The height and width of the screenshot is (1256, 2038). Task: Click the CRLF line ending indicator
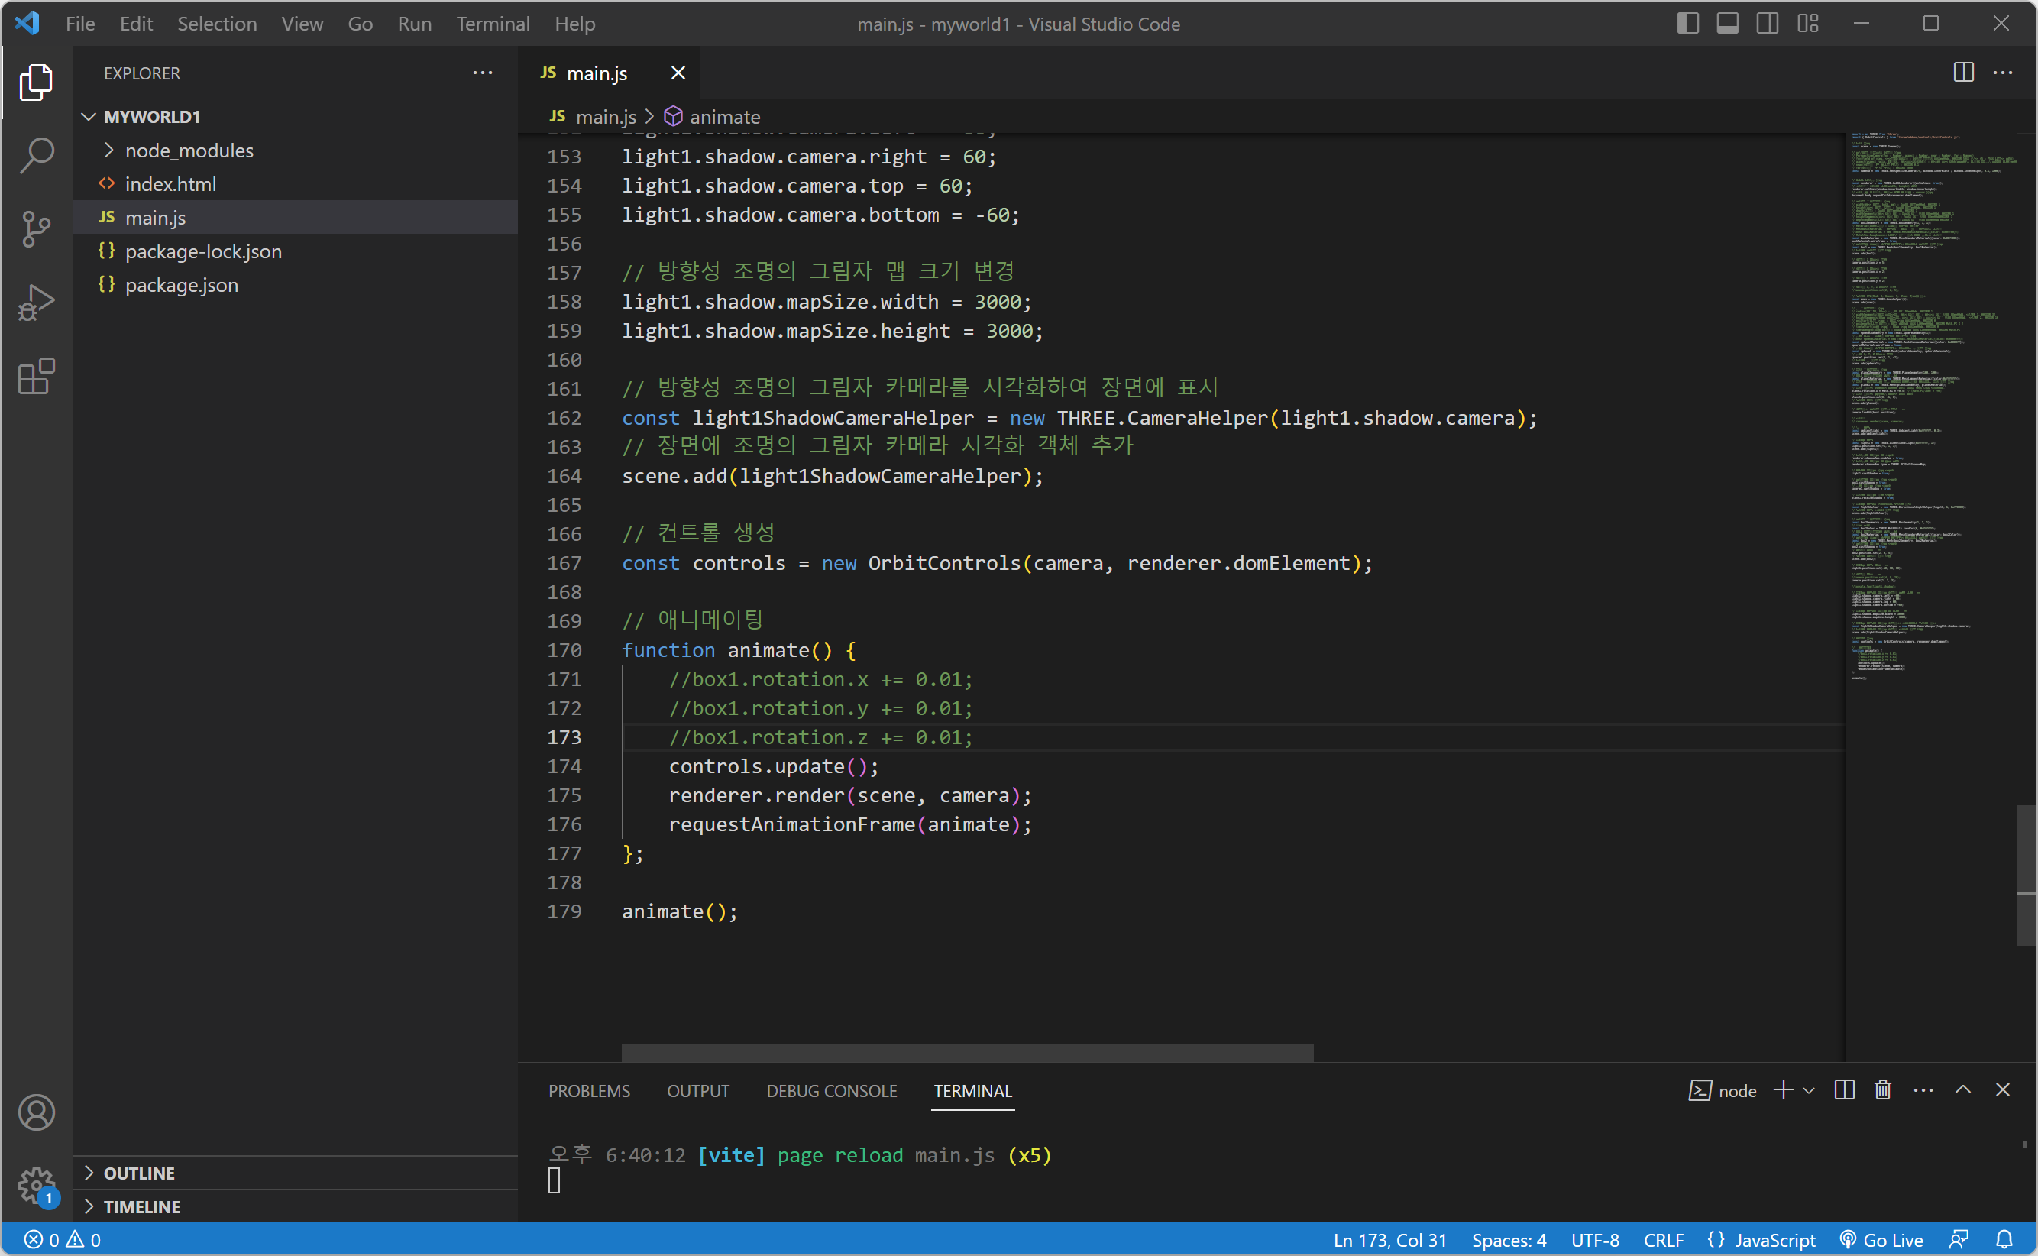(1663, 1239)
